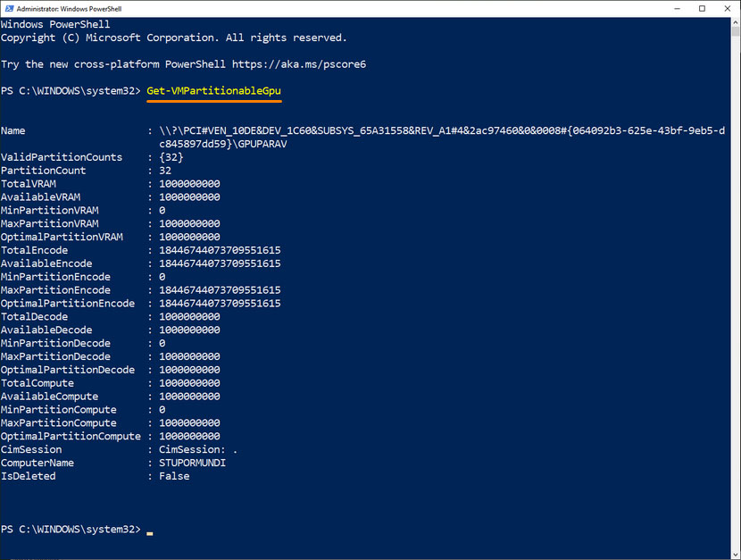Click the CimSession value text
This screenshot has width=741, height=560.
(198, 449)
